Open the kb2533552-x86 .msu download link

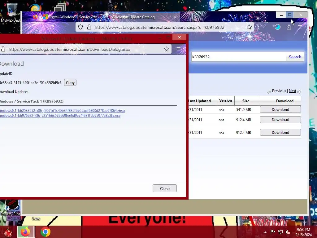62,111
